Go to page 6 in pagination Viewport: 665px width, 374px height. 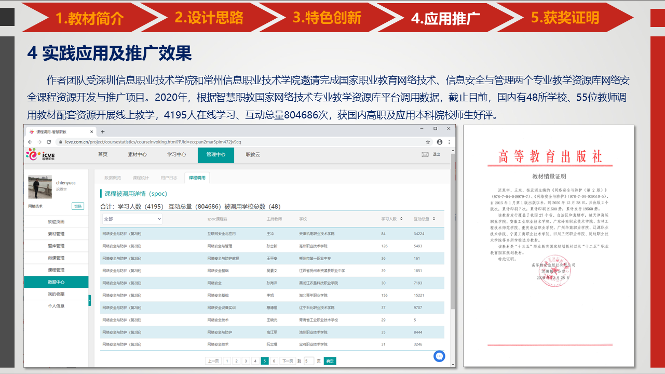[x=274, y=361]
